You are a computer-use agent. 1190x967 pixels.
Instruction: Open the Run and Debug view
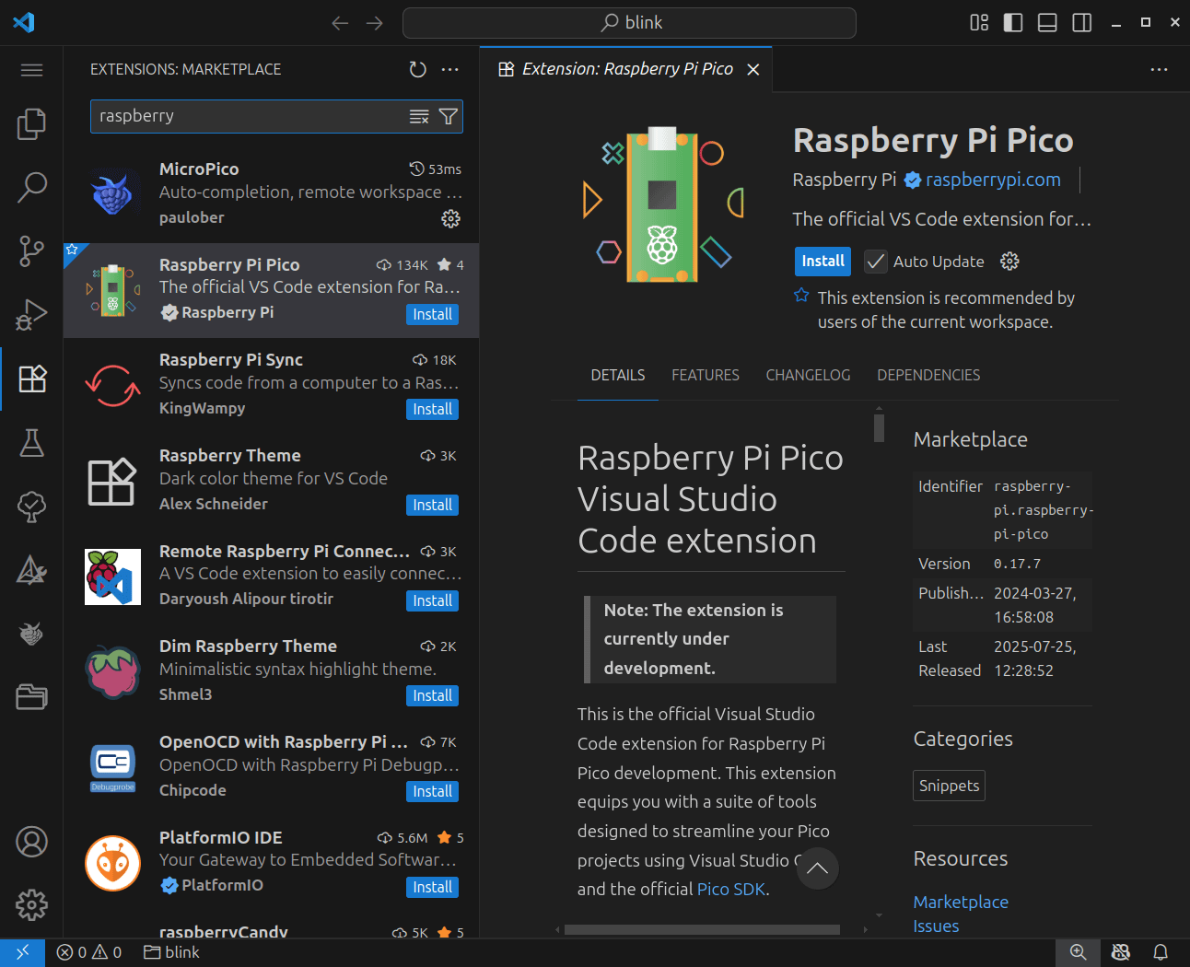[31, 314]
